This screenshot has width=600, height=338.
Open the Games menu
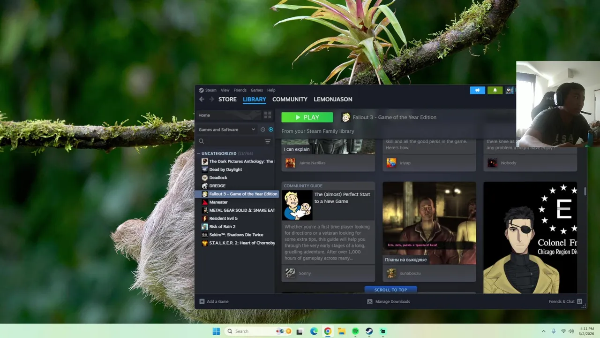point(256,90)
